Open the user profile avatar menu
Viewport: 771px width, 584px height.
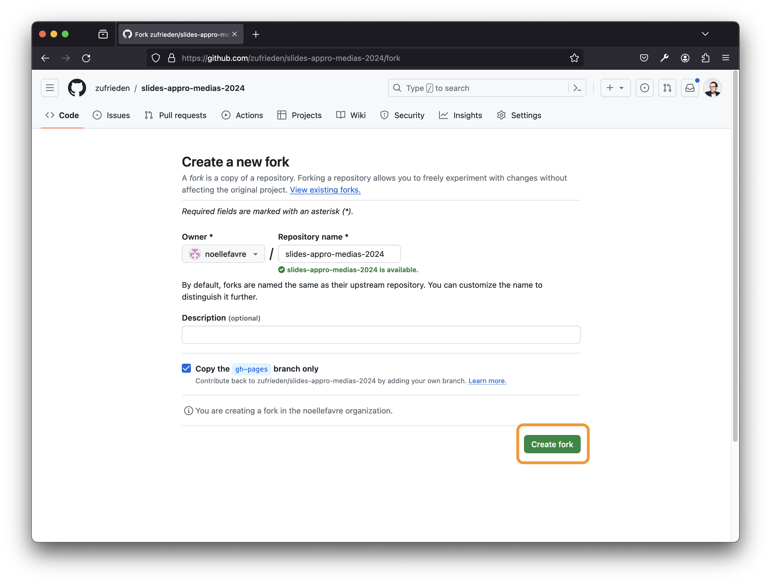click(712, 88)
